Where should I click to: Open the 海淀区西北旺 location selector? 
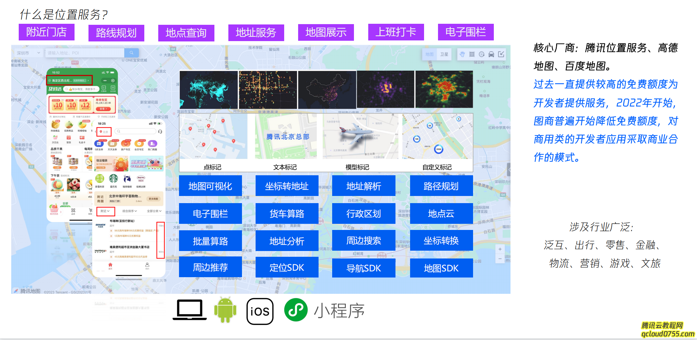69,80
